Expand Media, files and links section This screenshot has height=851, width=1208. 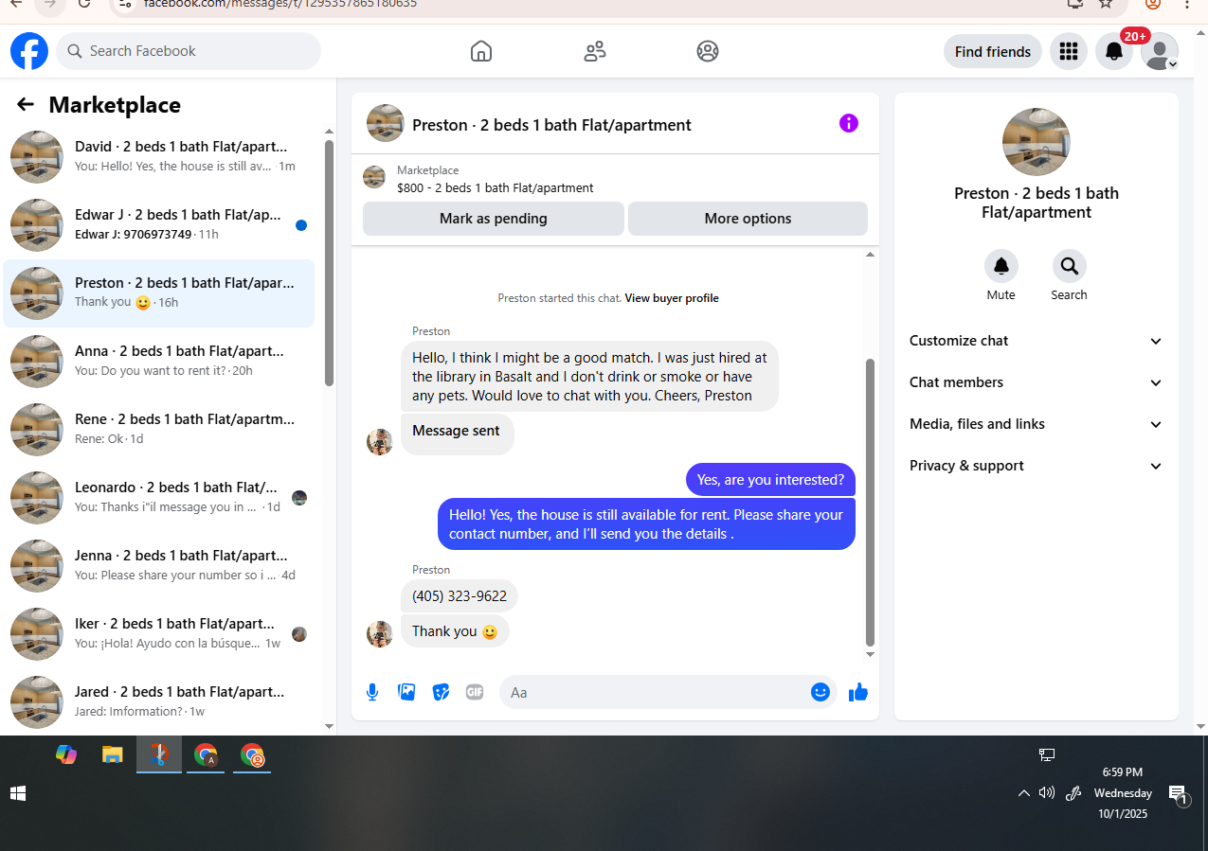point(1037,424)
